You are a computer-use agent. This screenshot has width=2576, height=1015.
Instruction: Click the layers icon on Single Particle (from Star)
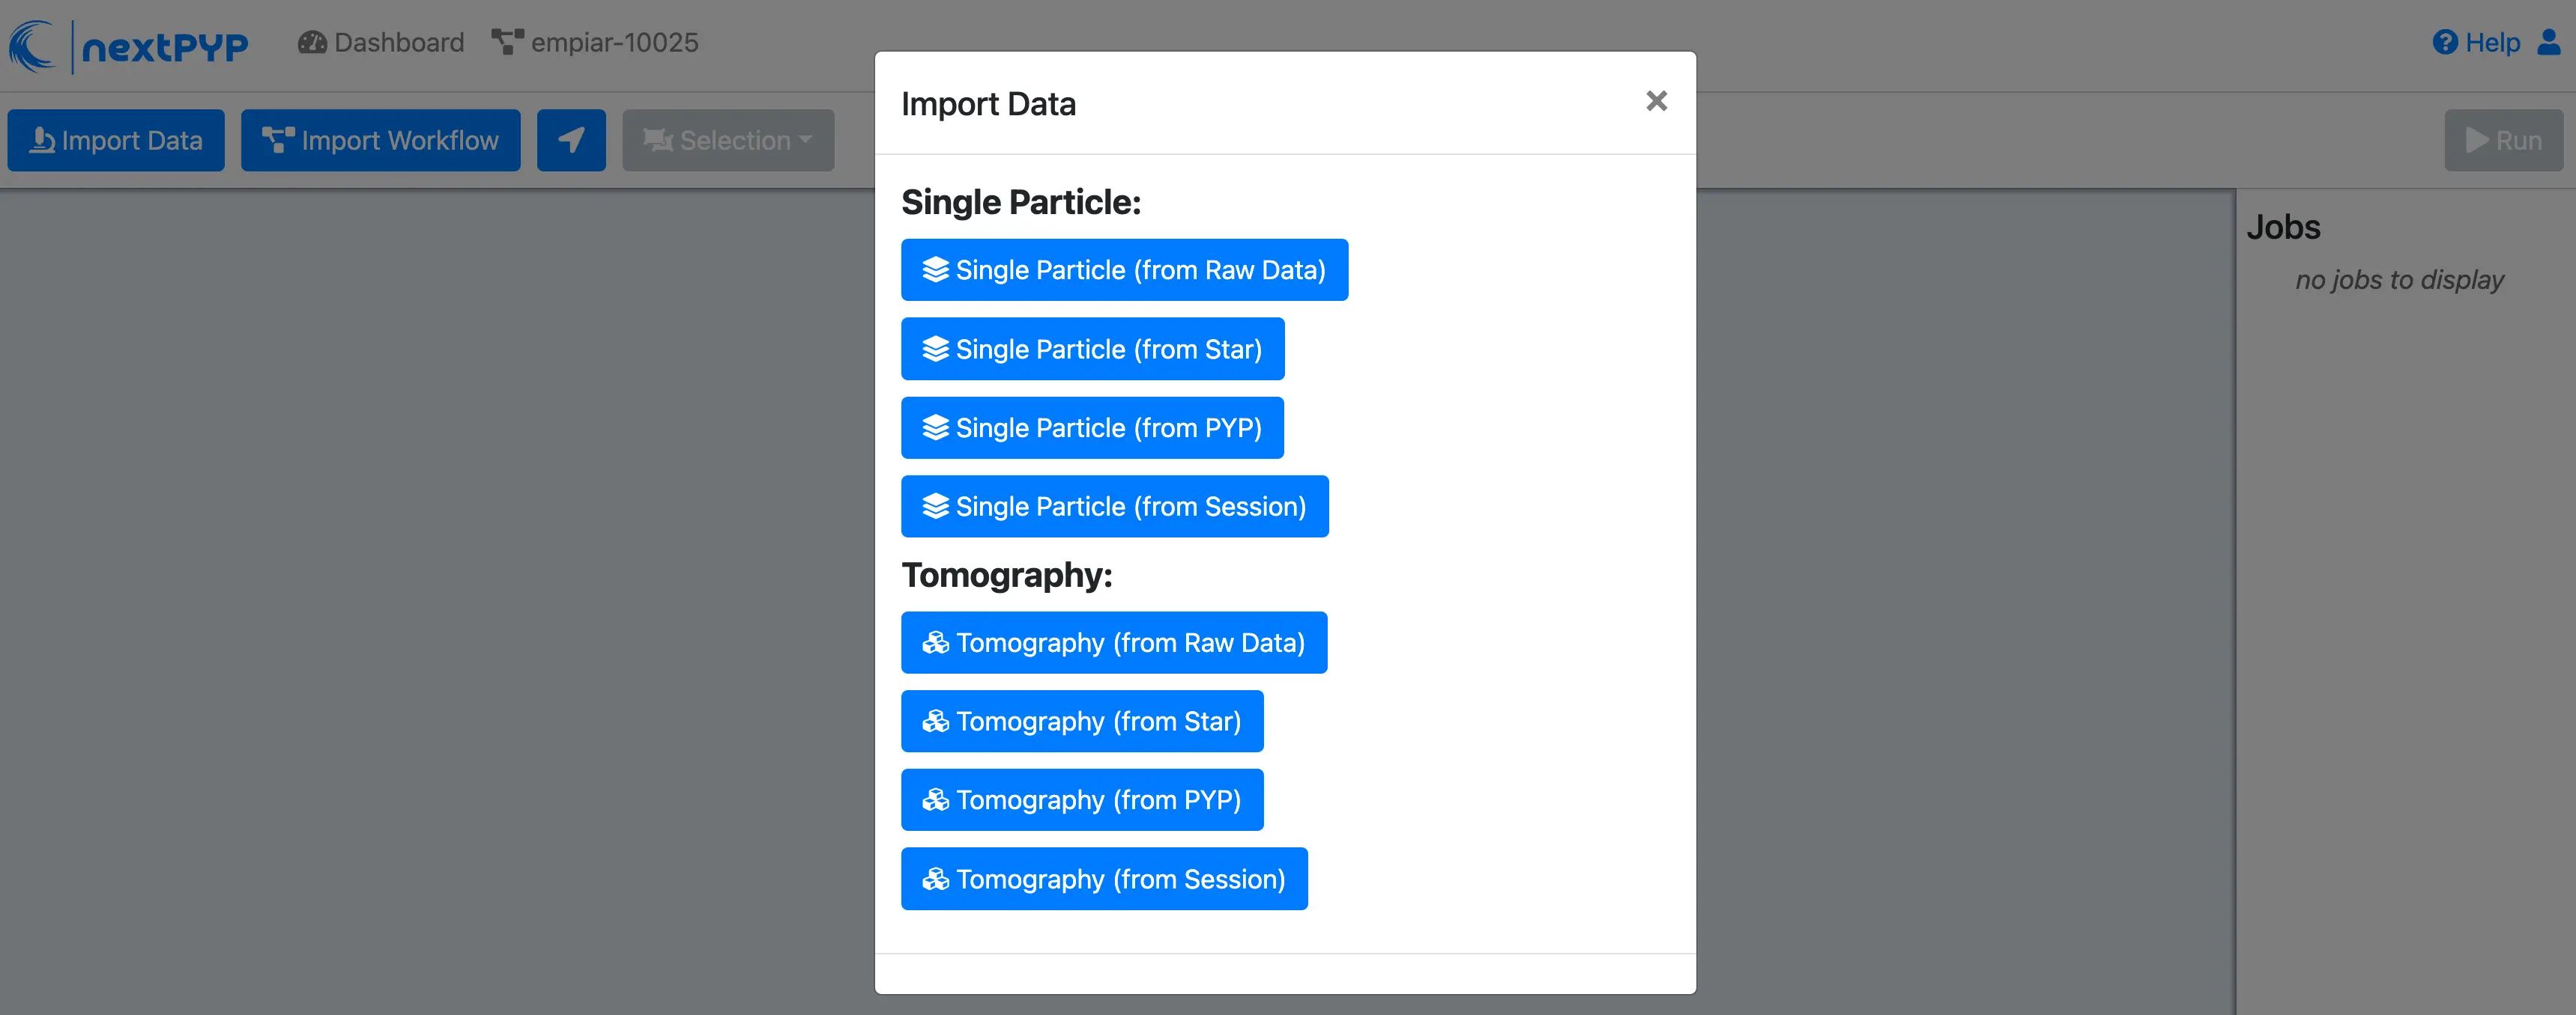coord(934,349)
